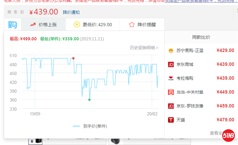Click the ¥449.00 Dangdang price

[x=225, y=92]
